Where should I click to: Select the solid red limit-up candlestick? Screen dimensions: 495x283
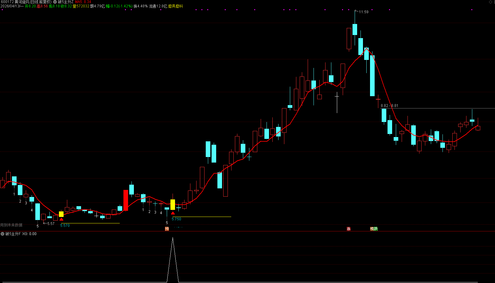[126, 200]
